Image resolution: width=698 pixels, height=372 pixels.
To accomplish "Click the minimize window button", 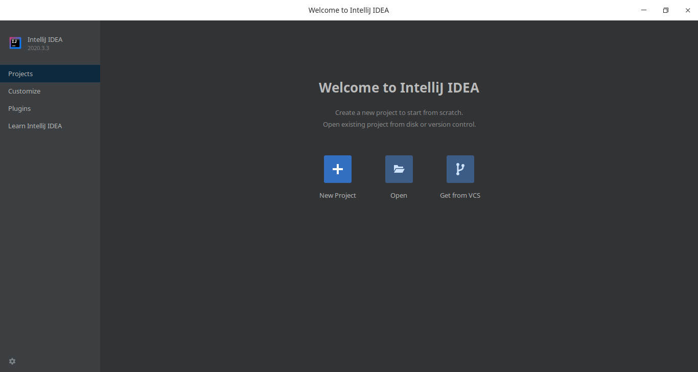I will coord(643,10).
